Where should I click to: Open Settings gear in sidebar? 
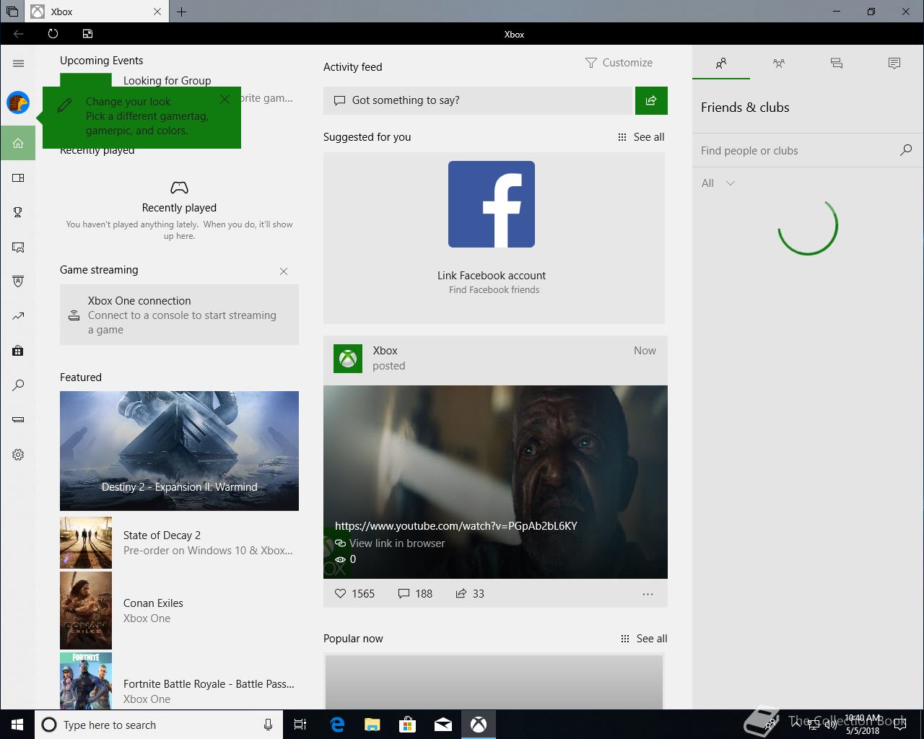(x=18, y=455)
